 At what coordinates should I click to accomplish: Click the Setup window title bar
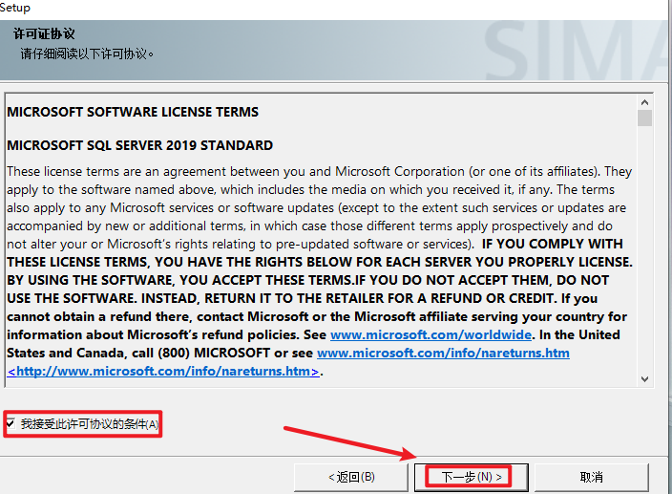click(x=286, y=8)
